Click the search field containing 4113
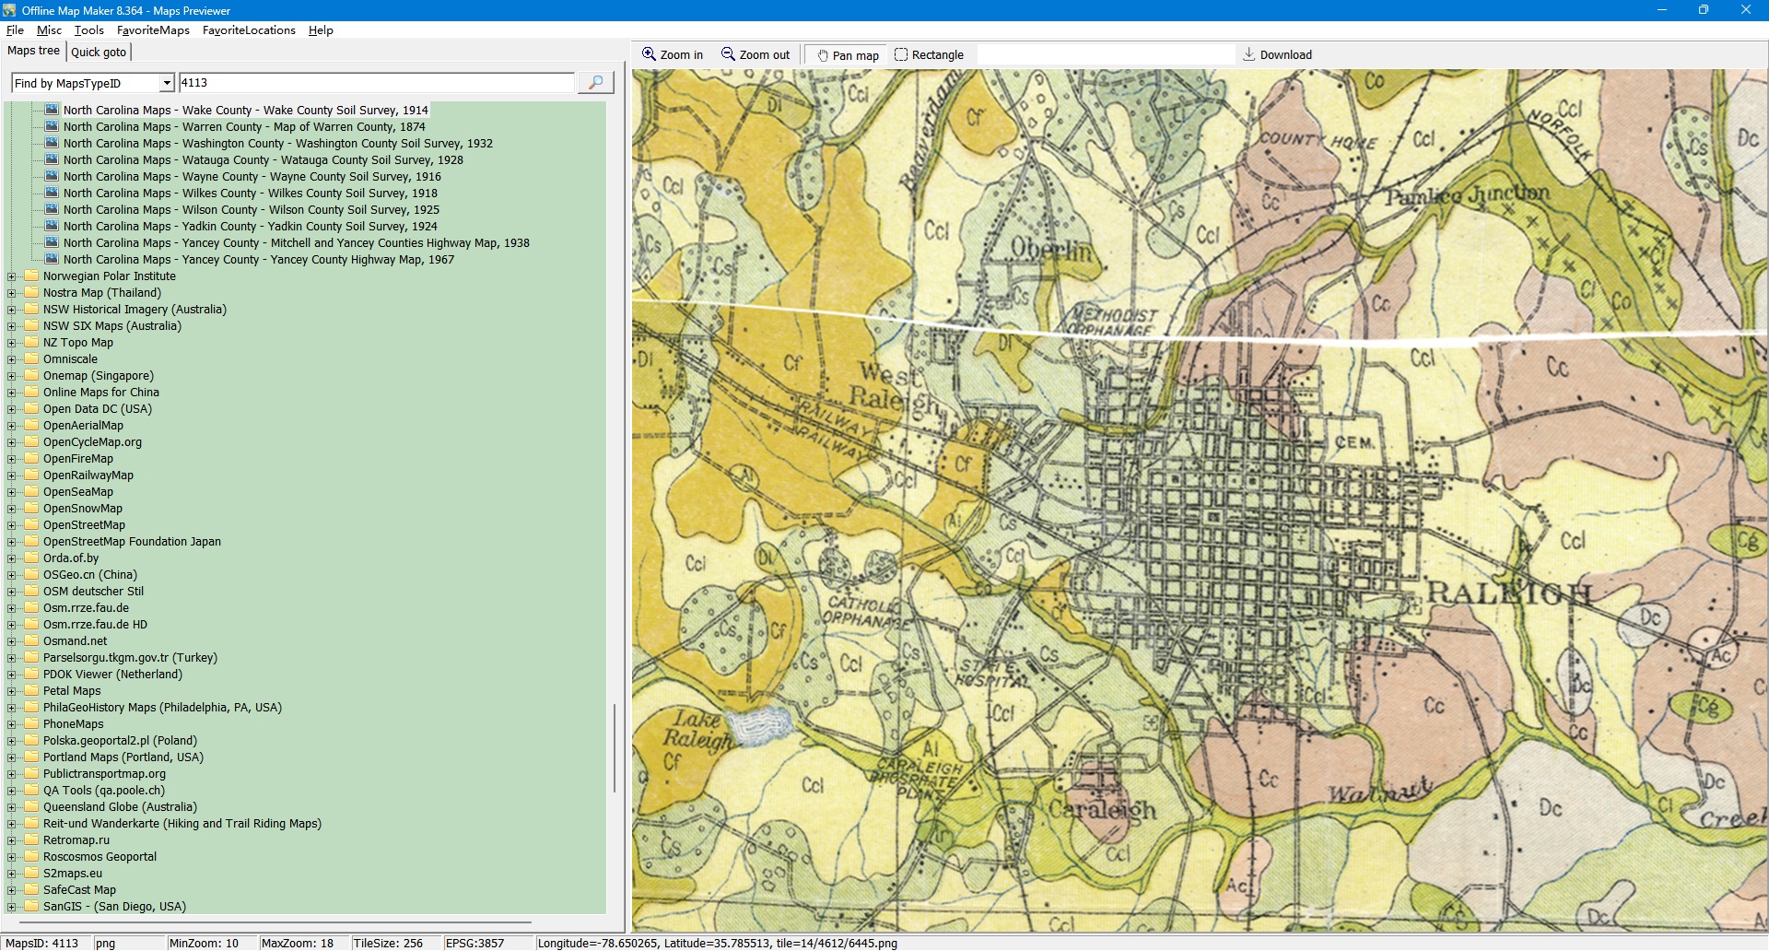The image size is (1769, 951). click(x=376, y=83)
